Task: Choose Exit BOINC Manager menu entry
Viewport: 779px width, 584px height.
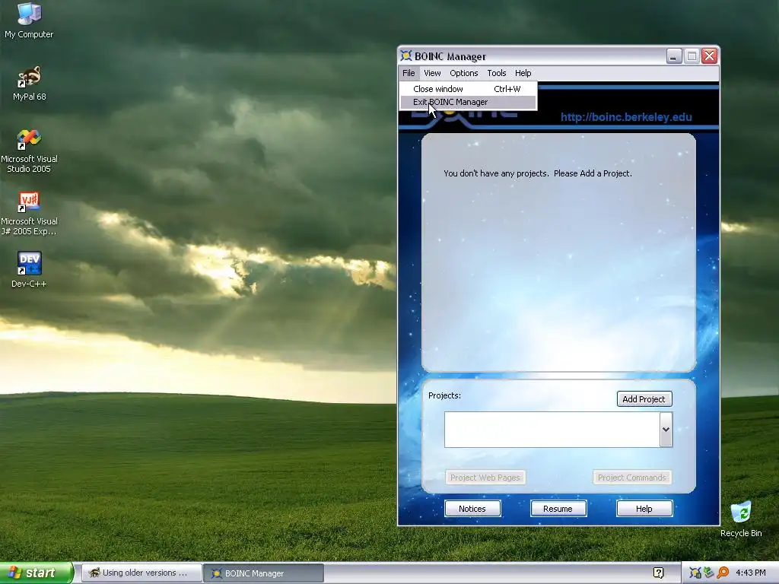Action: [468, 102]
